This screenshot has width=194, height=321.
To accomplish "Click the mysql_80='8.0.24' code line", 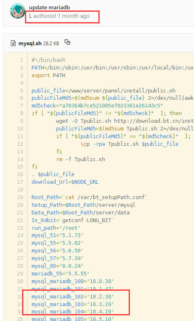I will (57, 266).
